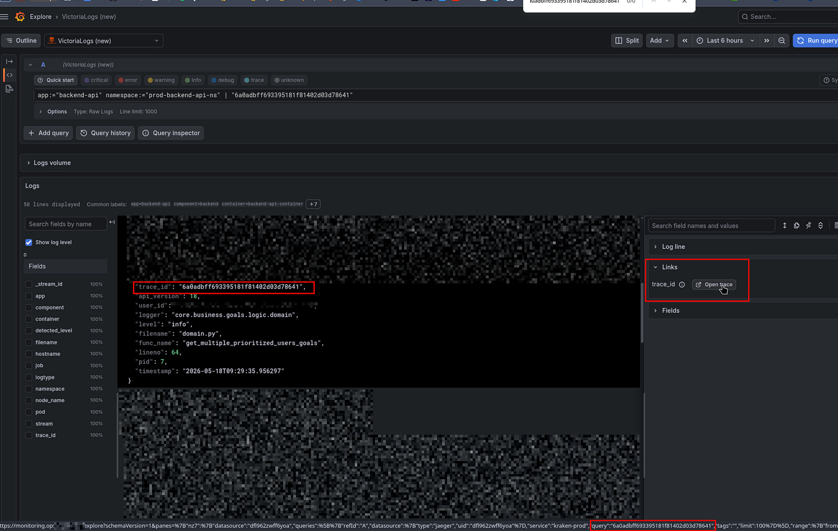Collapse query row A

click(31, 65)
